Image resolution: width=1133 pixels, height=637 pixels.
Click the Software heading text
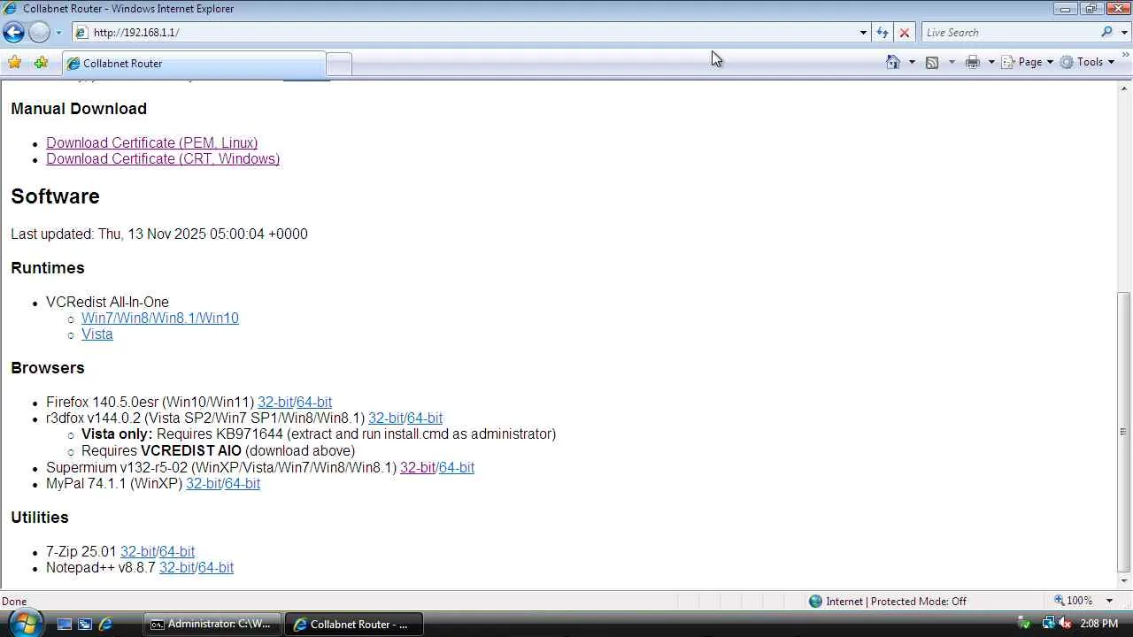point(55,196)
